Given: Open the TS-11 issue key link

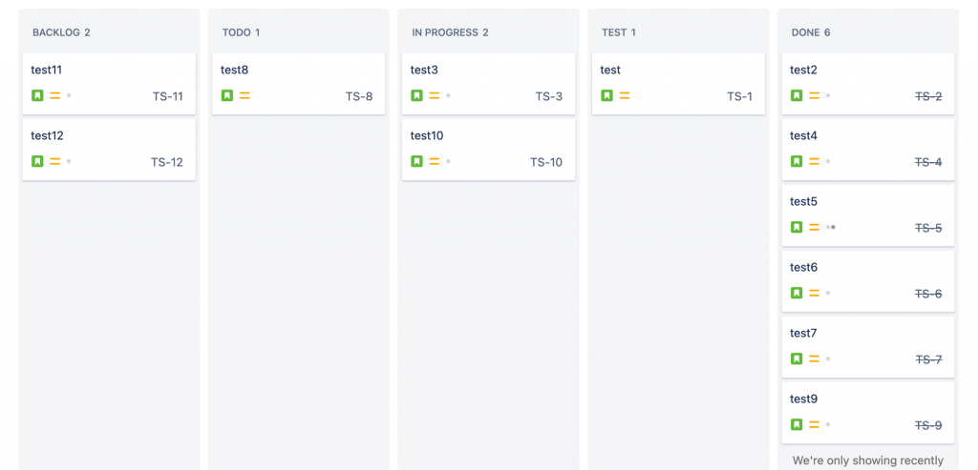Looking at the screenshot, I should (x=167, y=96).
